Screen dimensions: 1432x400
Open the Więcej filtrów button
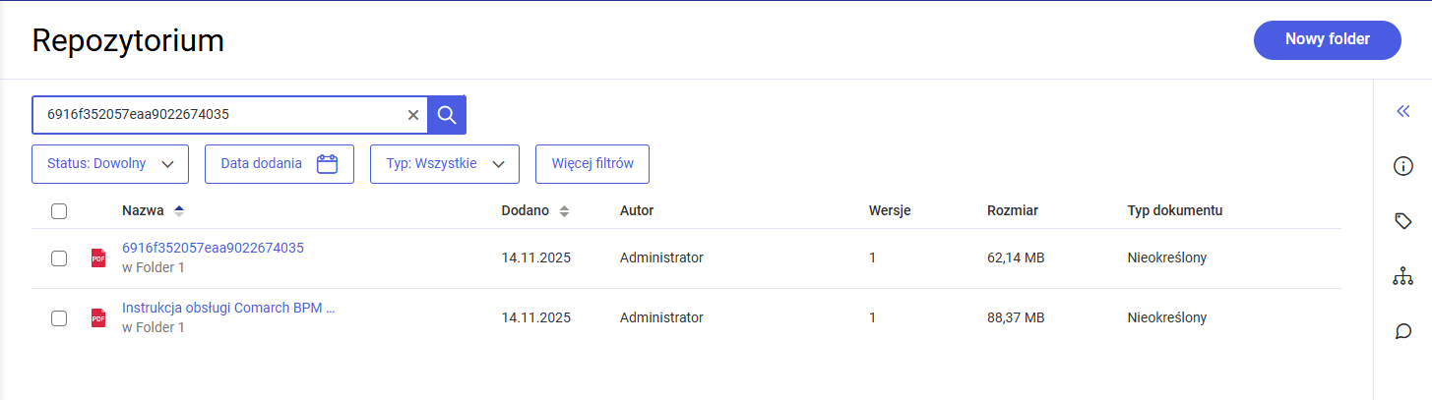point(591,164)
